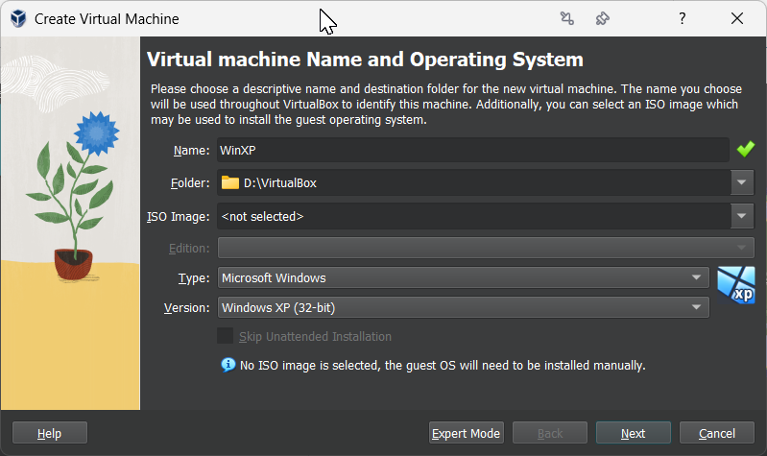The height and width of the screenshot is (456, 767).
Task: Click the yellow folder icon in Folder field
Action: [229, 182]
